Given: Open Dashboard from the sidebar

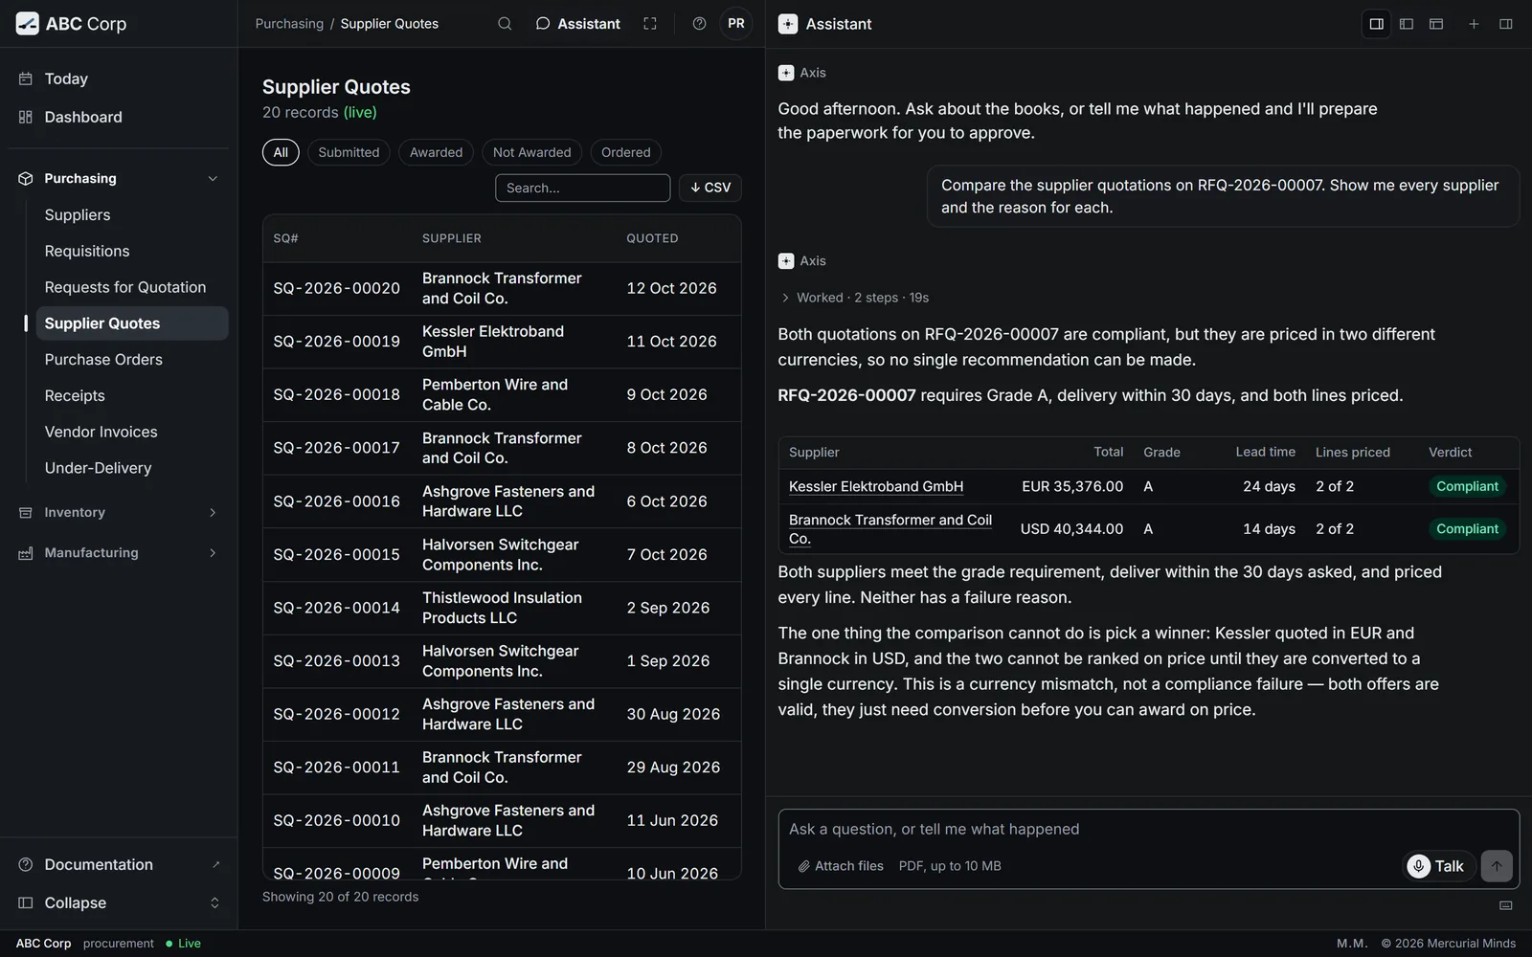Looking at the screenshot, I should [119, 117].
